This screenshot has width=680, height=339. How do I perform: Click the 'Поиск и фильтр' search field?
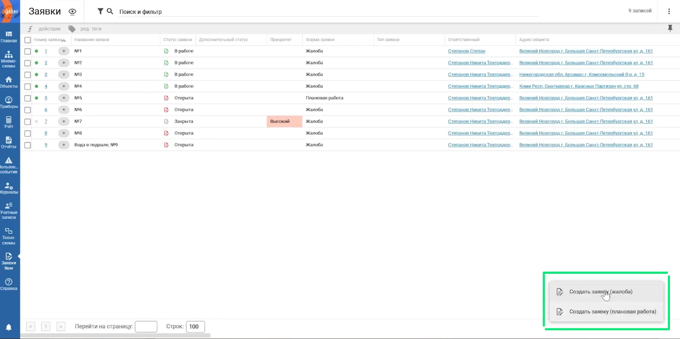320,12
